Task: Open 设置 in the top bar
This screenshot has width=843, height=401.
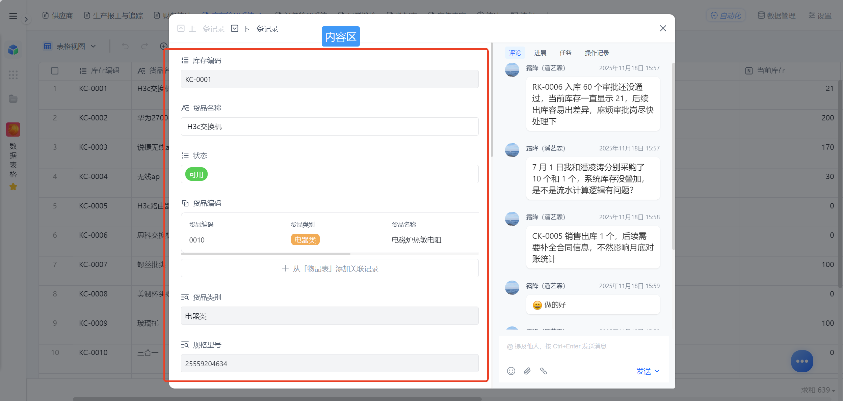Action: pos(820,16)
